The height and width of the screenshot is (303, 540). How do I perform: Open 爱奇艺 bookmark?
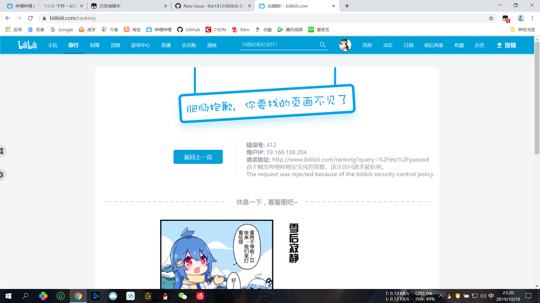click(x=319, y=29)
